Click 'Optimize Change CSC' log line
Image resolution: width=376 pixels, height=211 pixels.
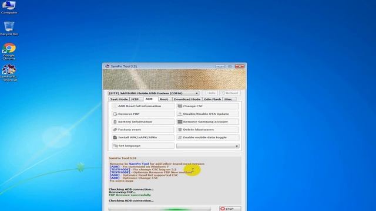140,178
